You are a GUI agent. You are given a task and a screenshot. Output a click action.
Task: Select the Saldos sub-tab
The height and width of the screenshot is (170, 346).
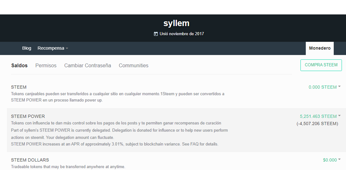(19, 65)
